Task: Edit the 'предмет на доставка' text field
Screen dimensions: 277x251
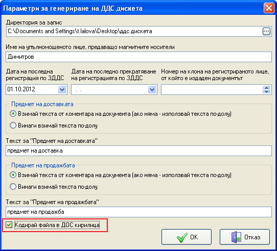Action: click(138, 150)
